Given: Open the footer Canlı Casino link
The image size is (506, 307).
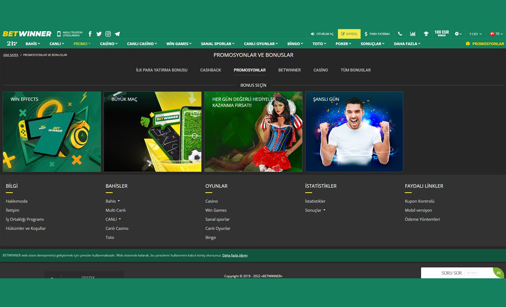Looking at the screenshot, I should coord(117,228).
